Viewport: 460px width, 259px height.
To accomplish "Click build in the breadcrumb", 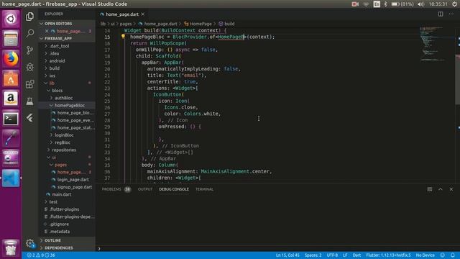I will (x=229, y=24).
